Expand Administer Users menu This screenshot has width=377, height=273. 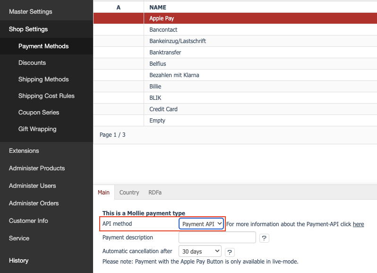click(33, 186)
